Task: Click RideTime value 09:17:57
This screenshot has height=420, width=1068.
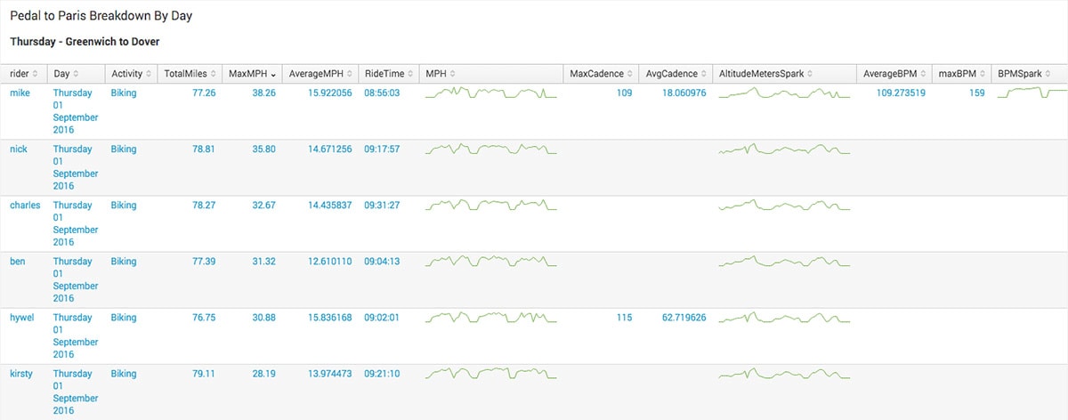Action: (x=382, y=149)
